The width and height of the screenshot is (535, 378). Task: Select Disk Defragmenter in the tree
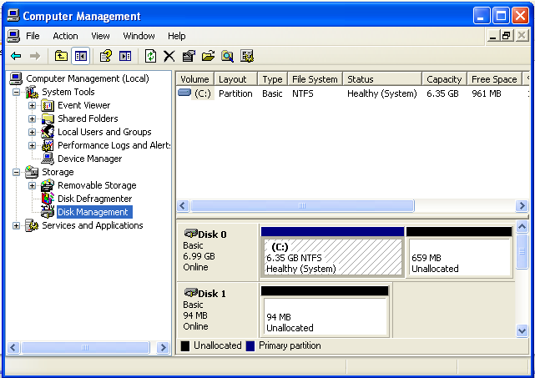pos(94,199)
